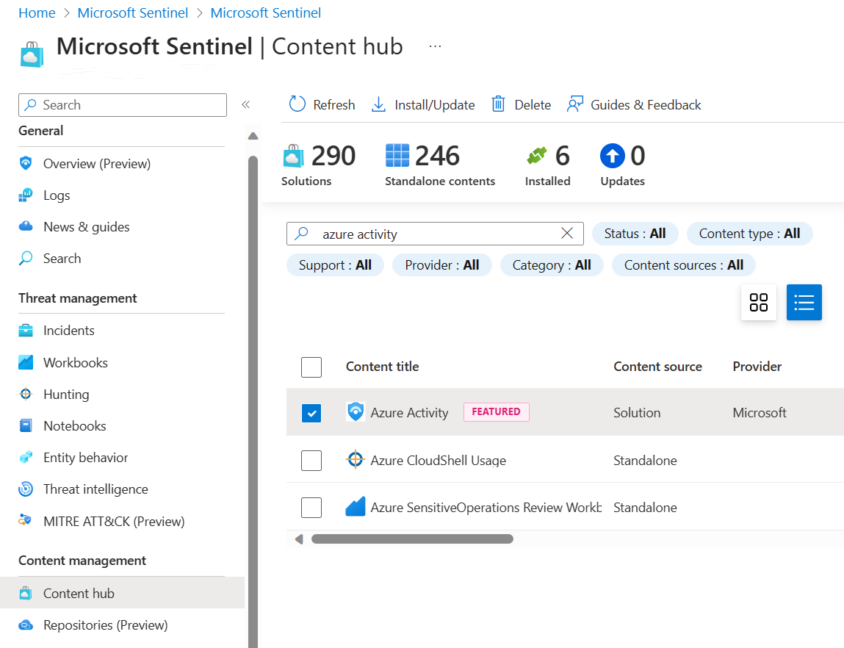Open the Content type filter
The image size is (844, 648).
[x=749, y=234]
